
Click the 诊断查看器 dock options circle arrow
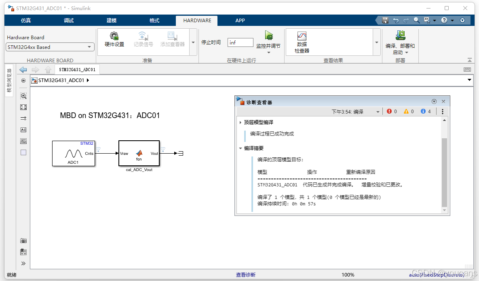[434, 101]
